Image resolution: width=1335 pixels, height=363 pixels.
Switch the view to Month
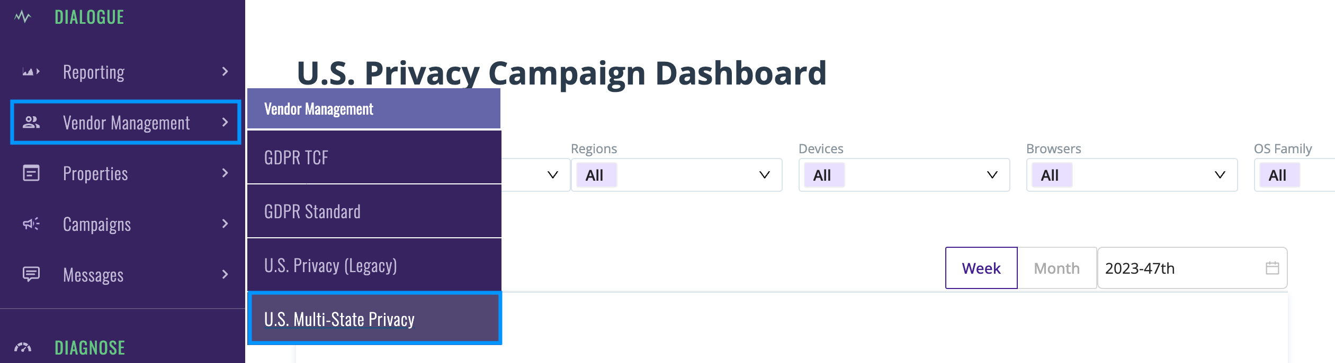tap(1056, 268)
